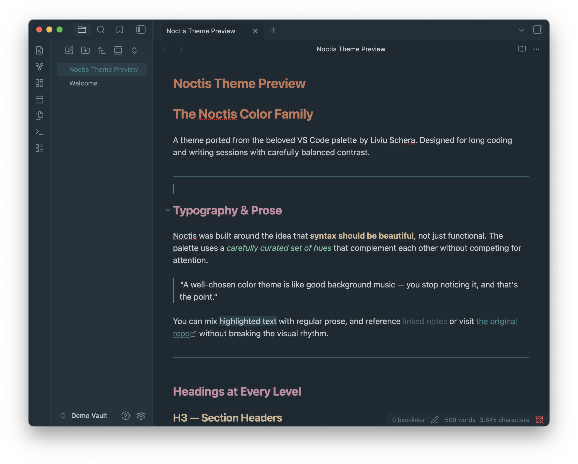The image size is (578, 464).
Task: Navigate forward in note history
Action: (x=180, y=49)
